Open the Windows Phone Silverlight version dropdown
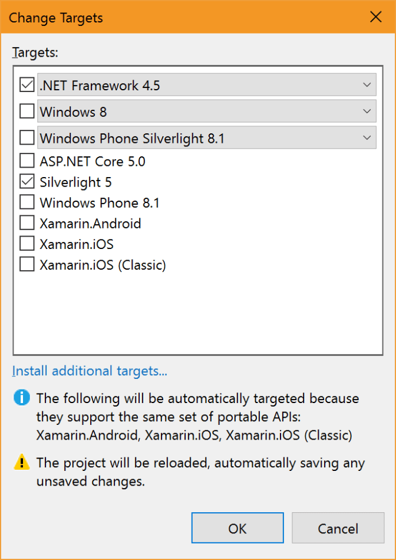 (367, 137)
